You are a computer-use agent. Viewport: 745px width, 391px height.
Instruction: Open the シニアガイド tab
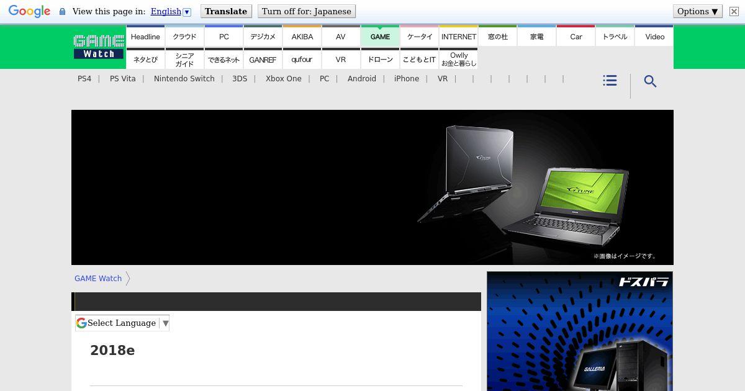pyautogui.click(x=184, y=59)
